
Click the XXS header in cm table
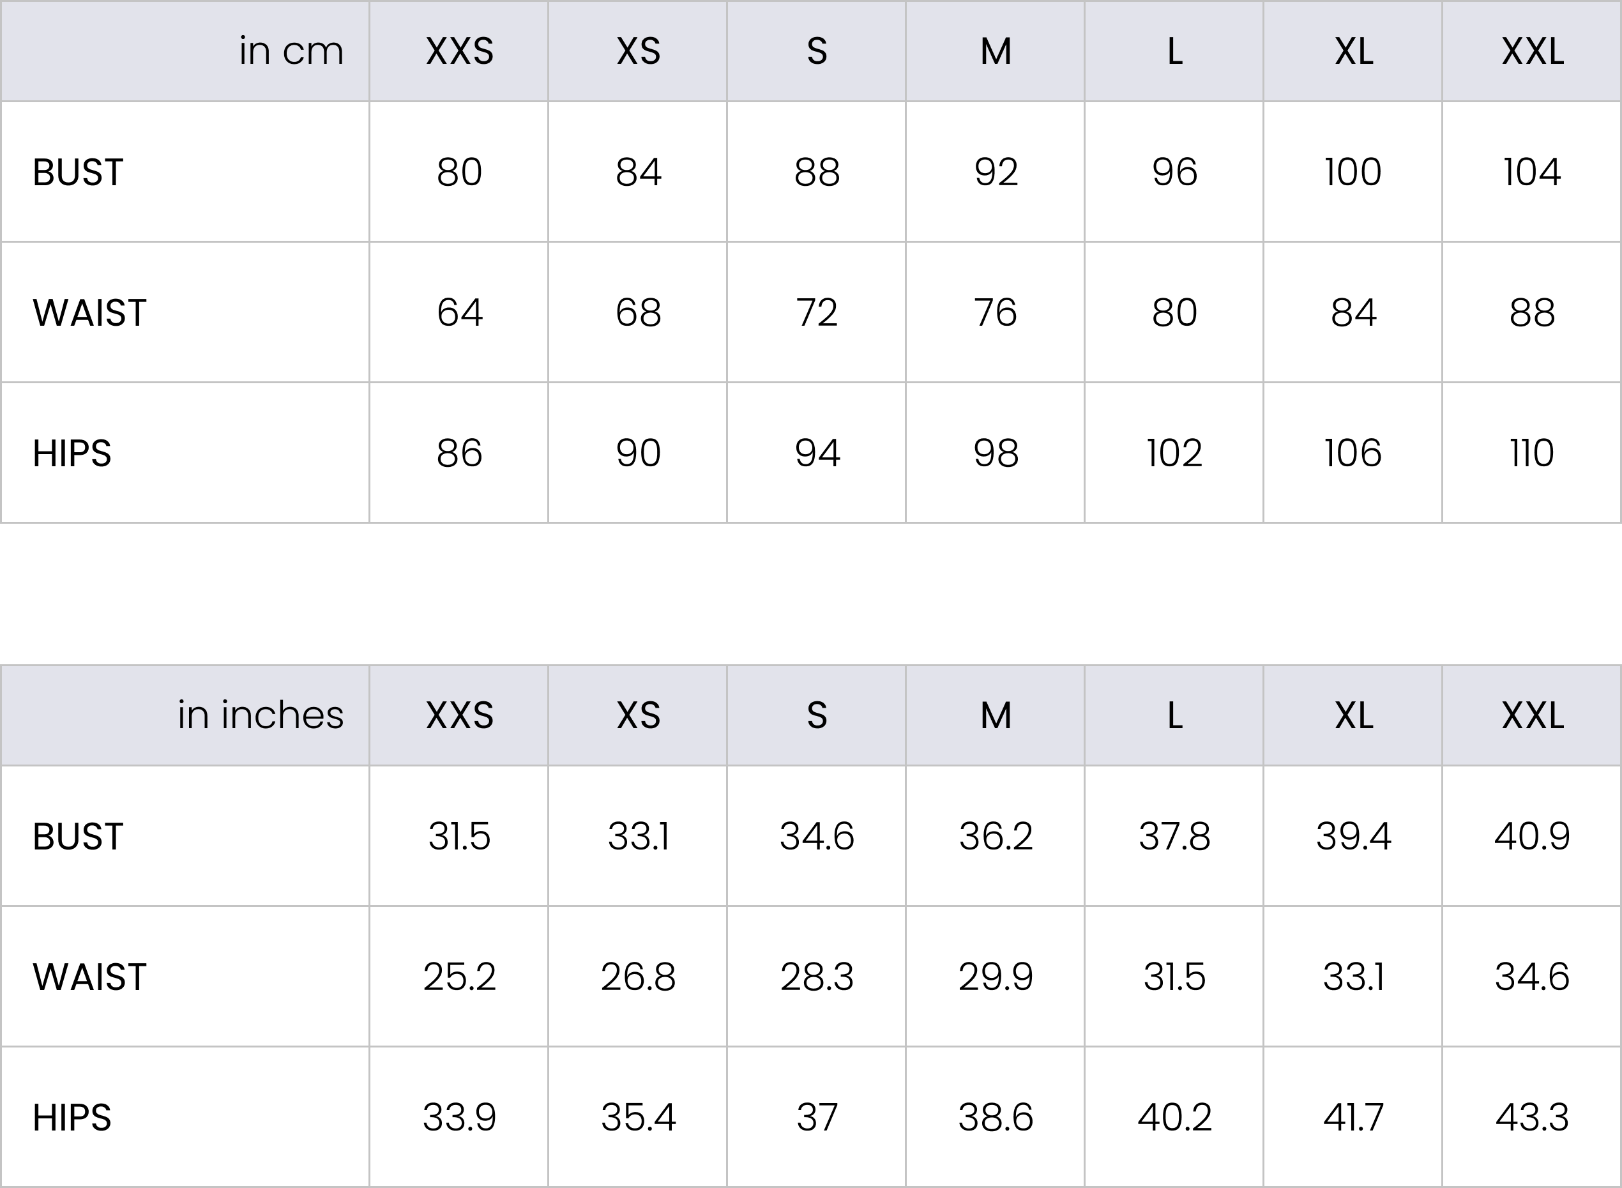[459, 51]
